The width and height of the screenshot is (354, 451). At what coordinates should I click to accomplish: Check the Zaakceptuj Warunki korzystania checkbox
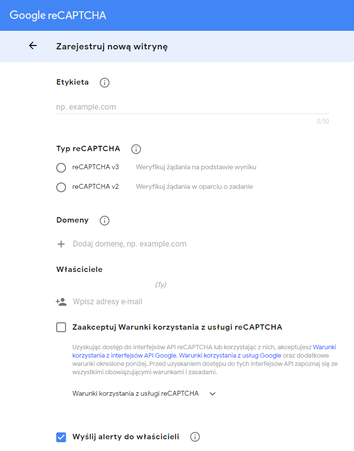pyautogui.click(x=61, y=327)
